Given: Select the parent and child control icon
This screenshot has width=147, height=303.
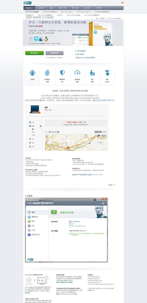Looking at the screenshot, I should (92, 73).
